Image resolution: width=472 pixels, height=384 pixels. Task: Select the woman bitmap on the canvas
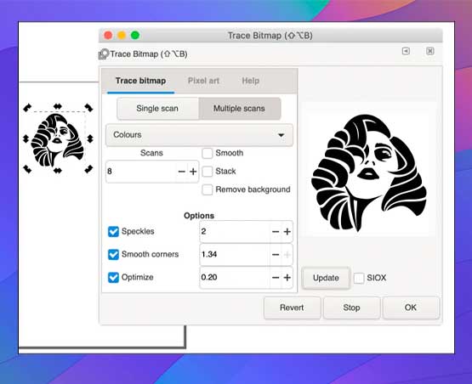pyautogui.click(x=57, y=139)
